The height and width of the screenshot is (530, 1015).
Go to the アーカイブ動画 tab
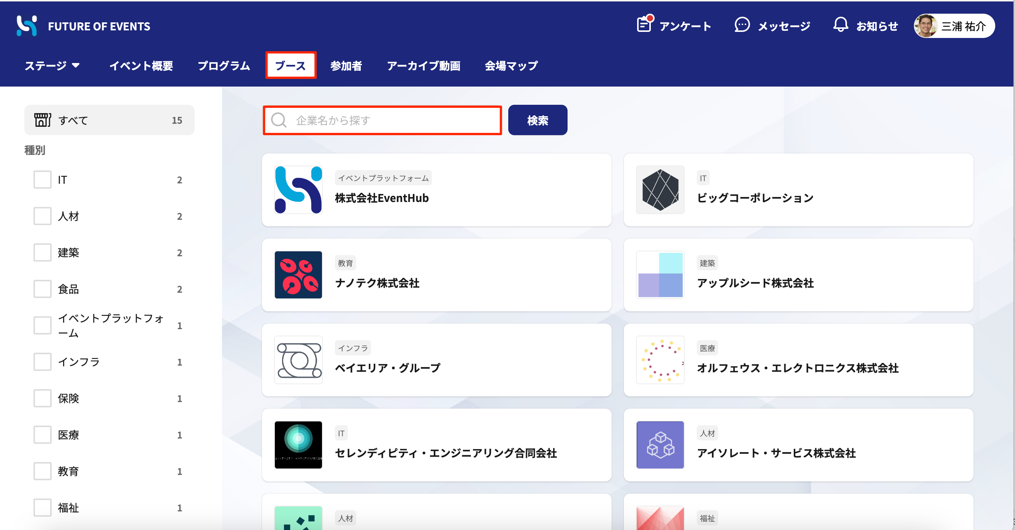coord(423,65)
